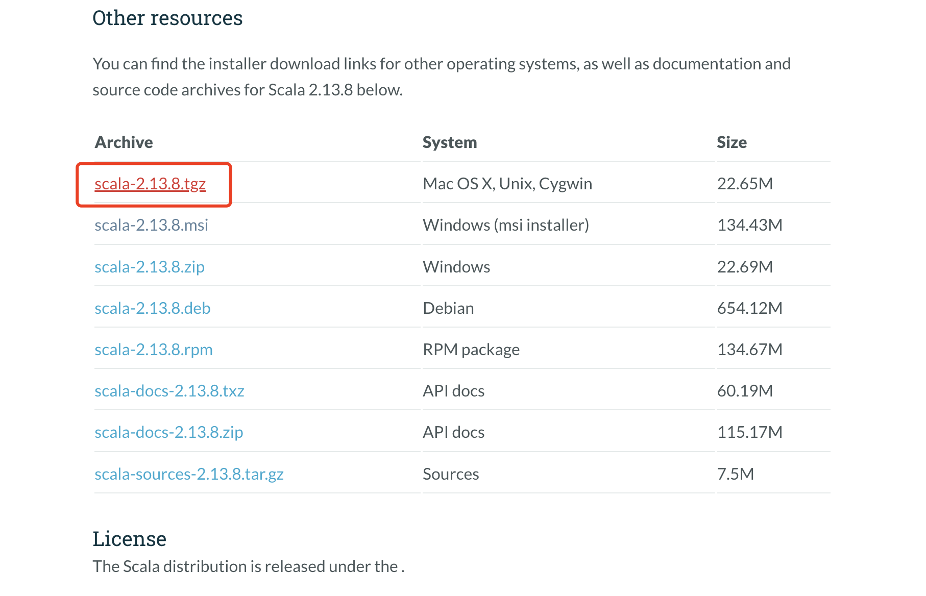Click the 654.12M size value

749,308
